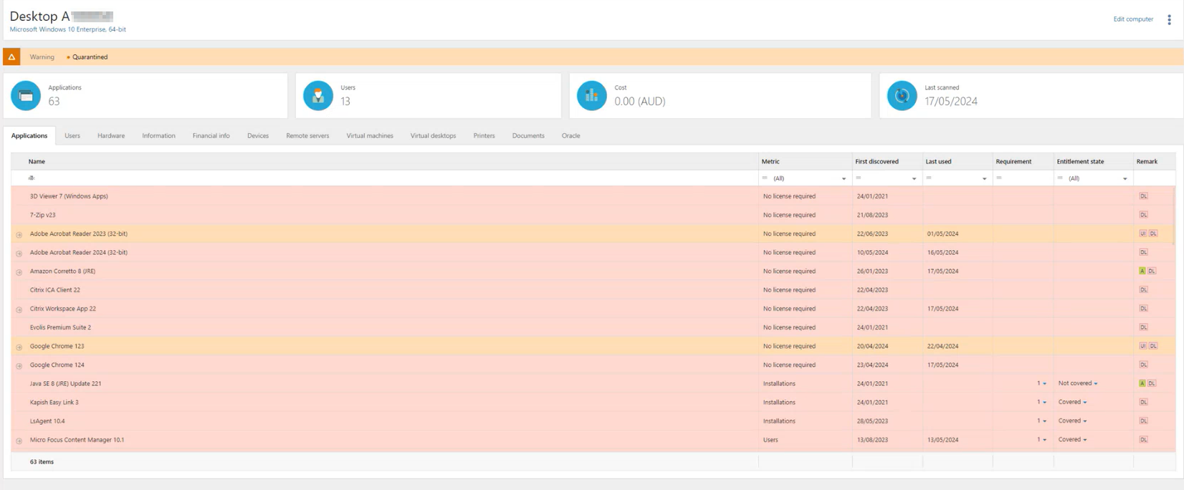Switch to the Remote servers tab
The image size is (1184, 490).
[307, 135]
